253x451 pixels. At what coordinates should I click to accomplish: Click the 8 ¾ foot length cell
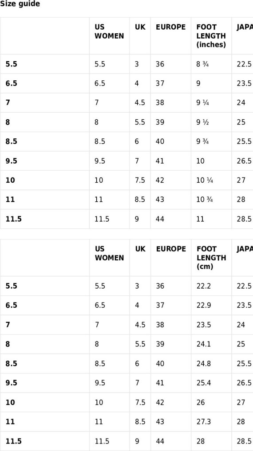(203, 64)
